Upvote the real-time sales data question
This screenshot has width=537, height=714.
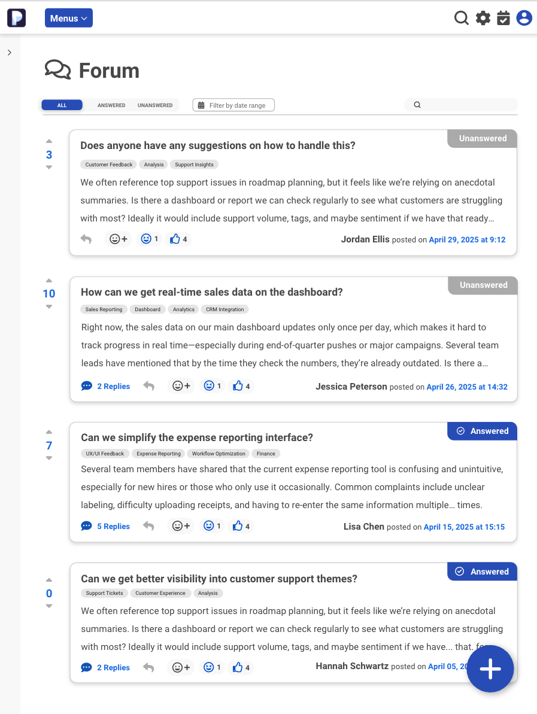[x=49, y=280]
